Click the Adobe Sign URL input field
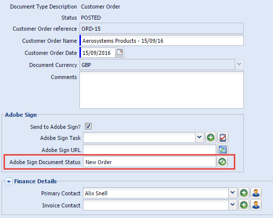Screen dimensions: 273x218 [149, 150]
